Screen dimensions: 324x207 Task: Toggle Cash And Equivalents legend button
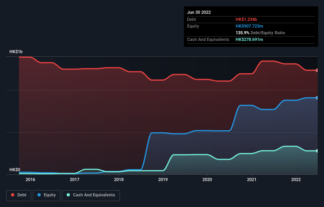[91, 195]
